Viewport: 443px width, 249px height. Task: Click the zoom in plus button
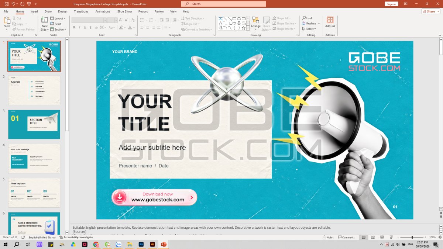pos(426,237)
